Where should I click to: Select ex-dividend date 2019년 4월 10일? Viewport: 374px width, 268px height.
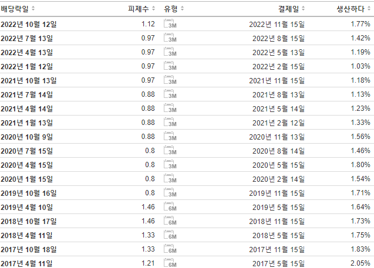[x=27, y=207]
